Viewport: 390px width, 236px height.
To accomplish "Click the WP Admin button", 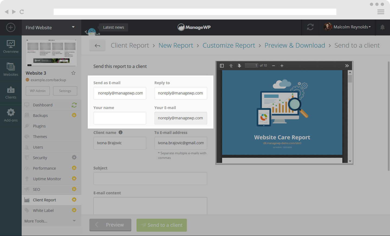I will point(38,91).
